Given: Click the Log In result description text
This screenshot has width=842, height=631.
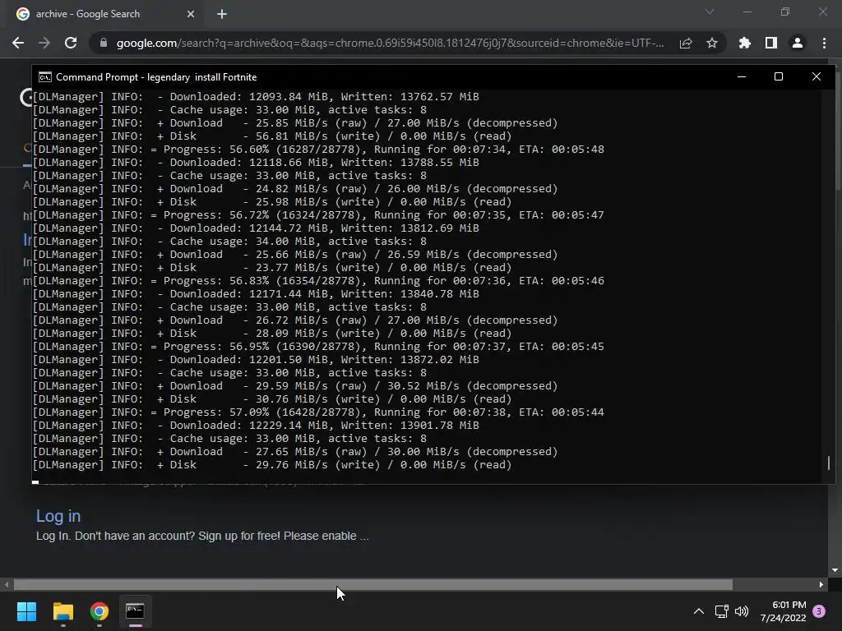Looking at the screenshot, I should (x=202, y=536).
